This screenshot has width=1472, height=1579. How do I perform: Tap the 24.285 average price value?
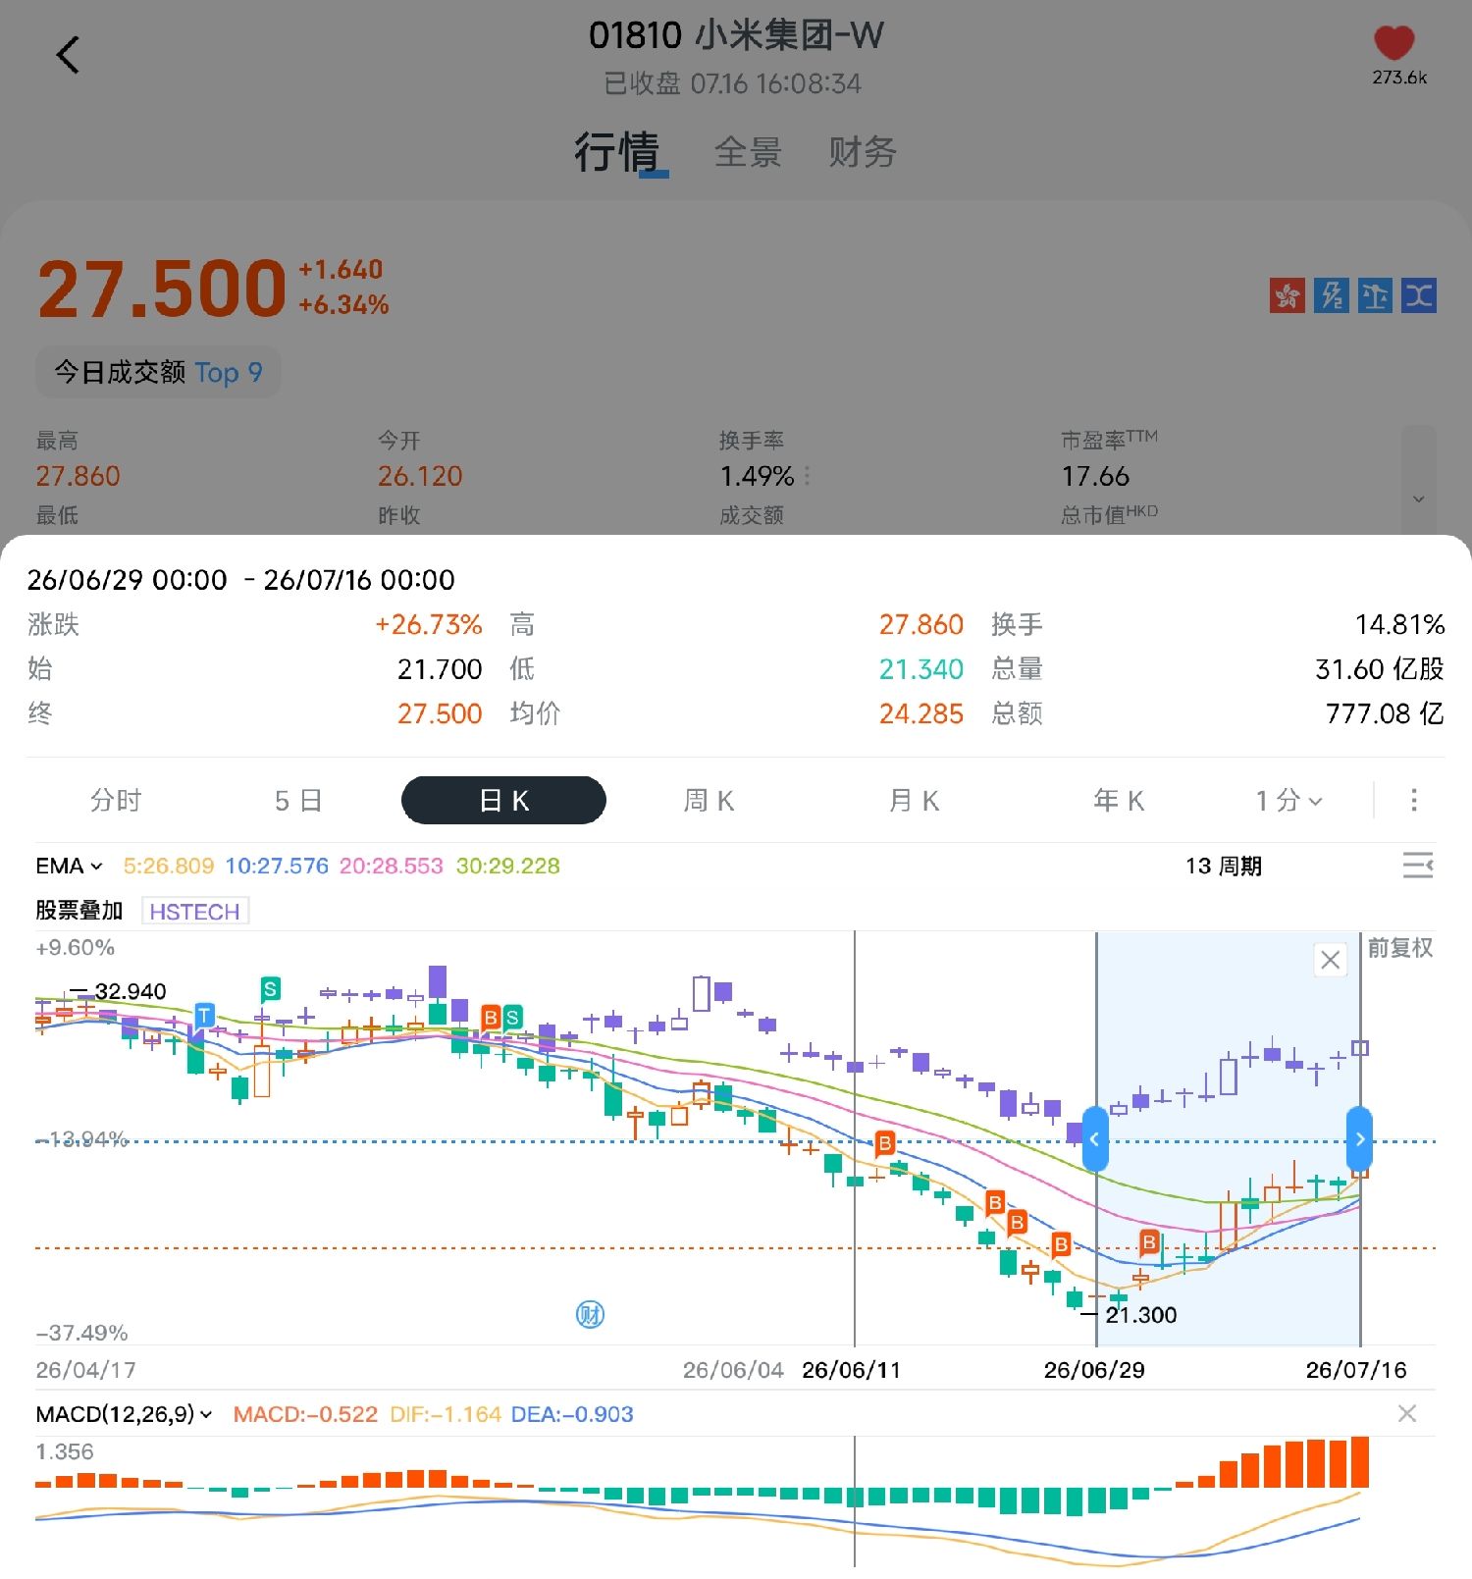point(920,713)
